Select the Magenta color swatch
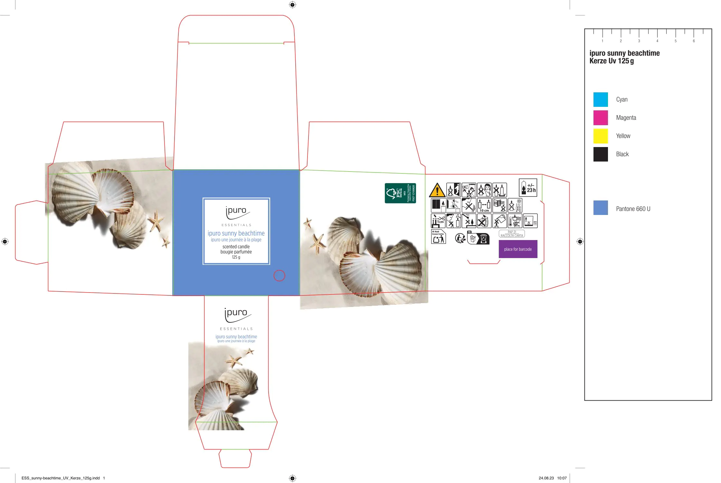This screenshot has height=483, width=721. (600, 118)
